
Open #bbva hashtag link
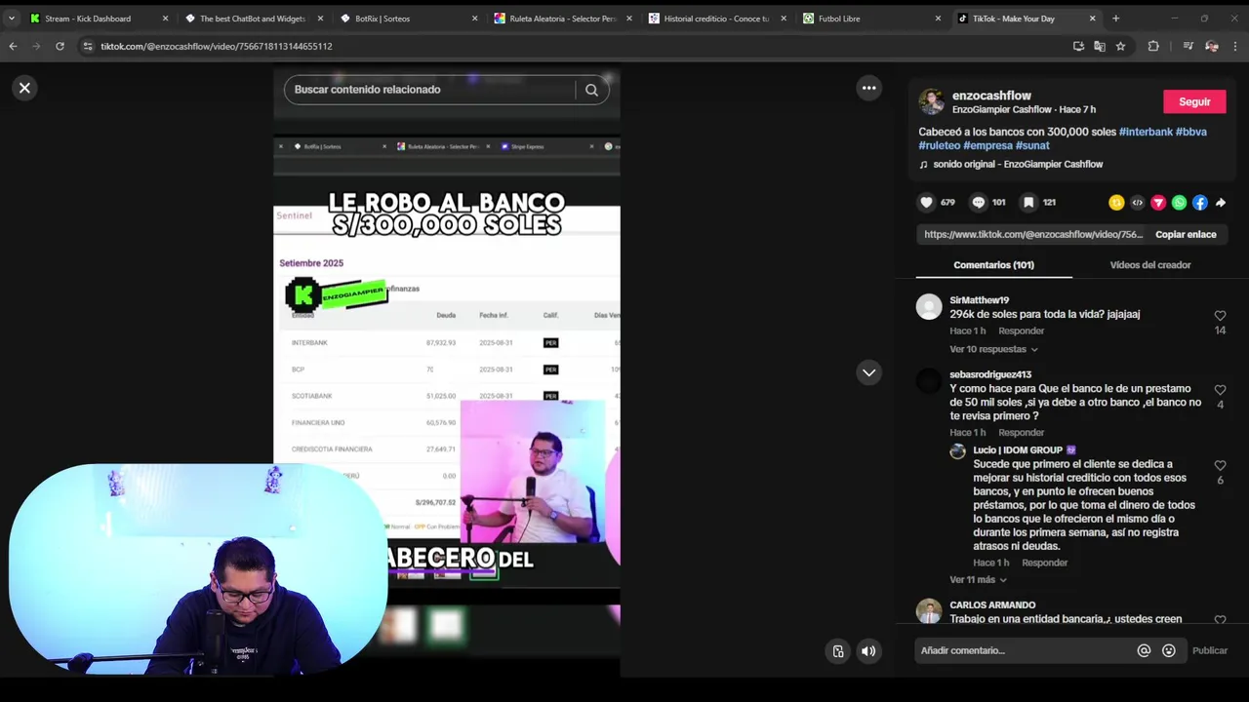click(1190, 132)
